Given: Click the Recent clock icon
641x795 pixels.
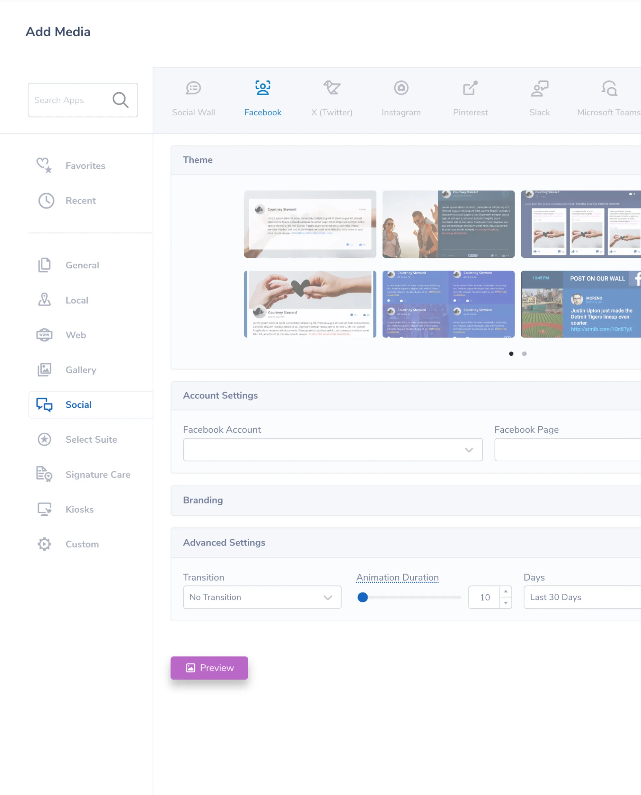Looking at the screenshot, I should click(x=46, y=200).
